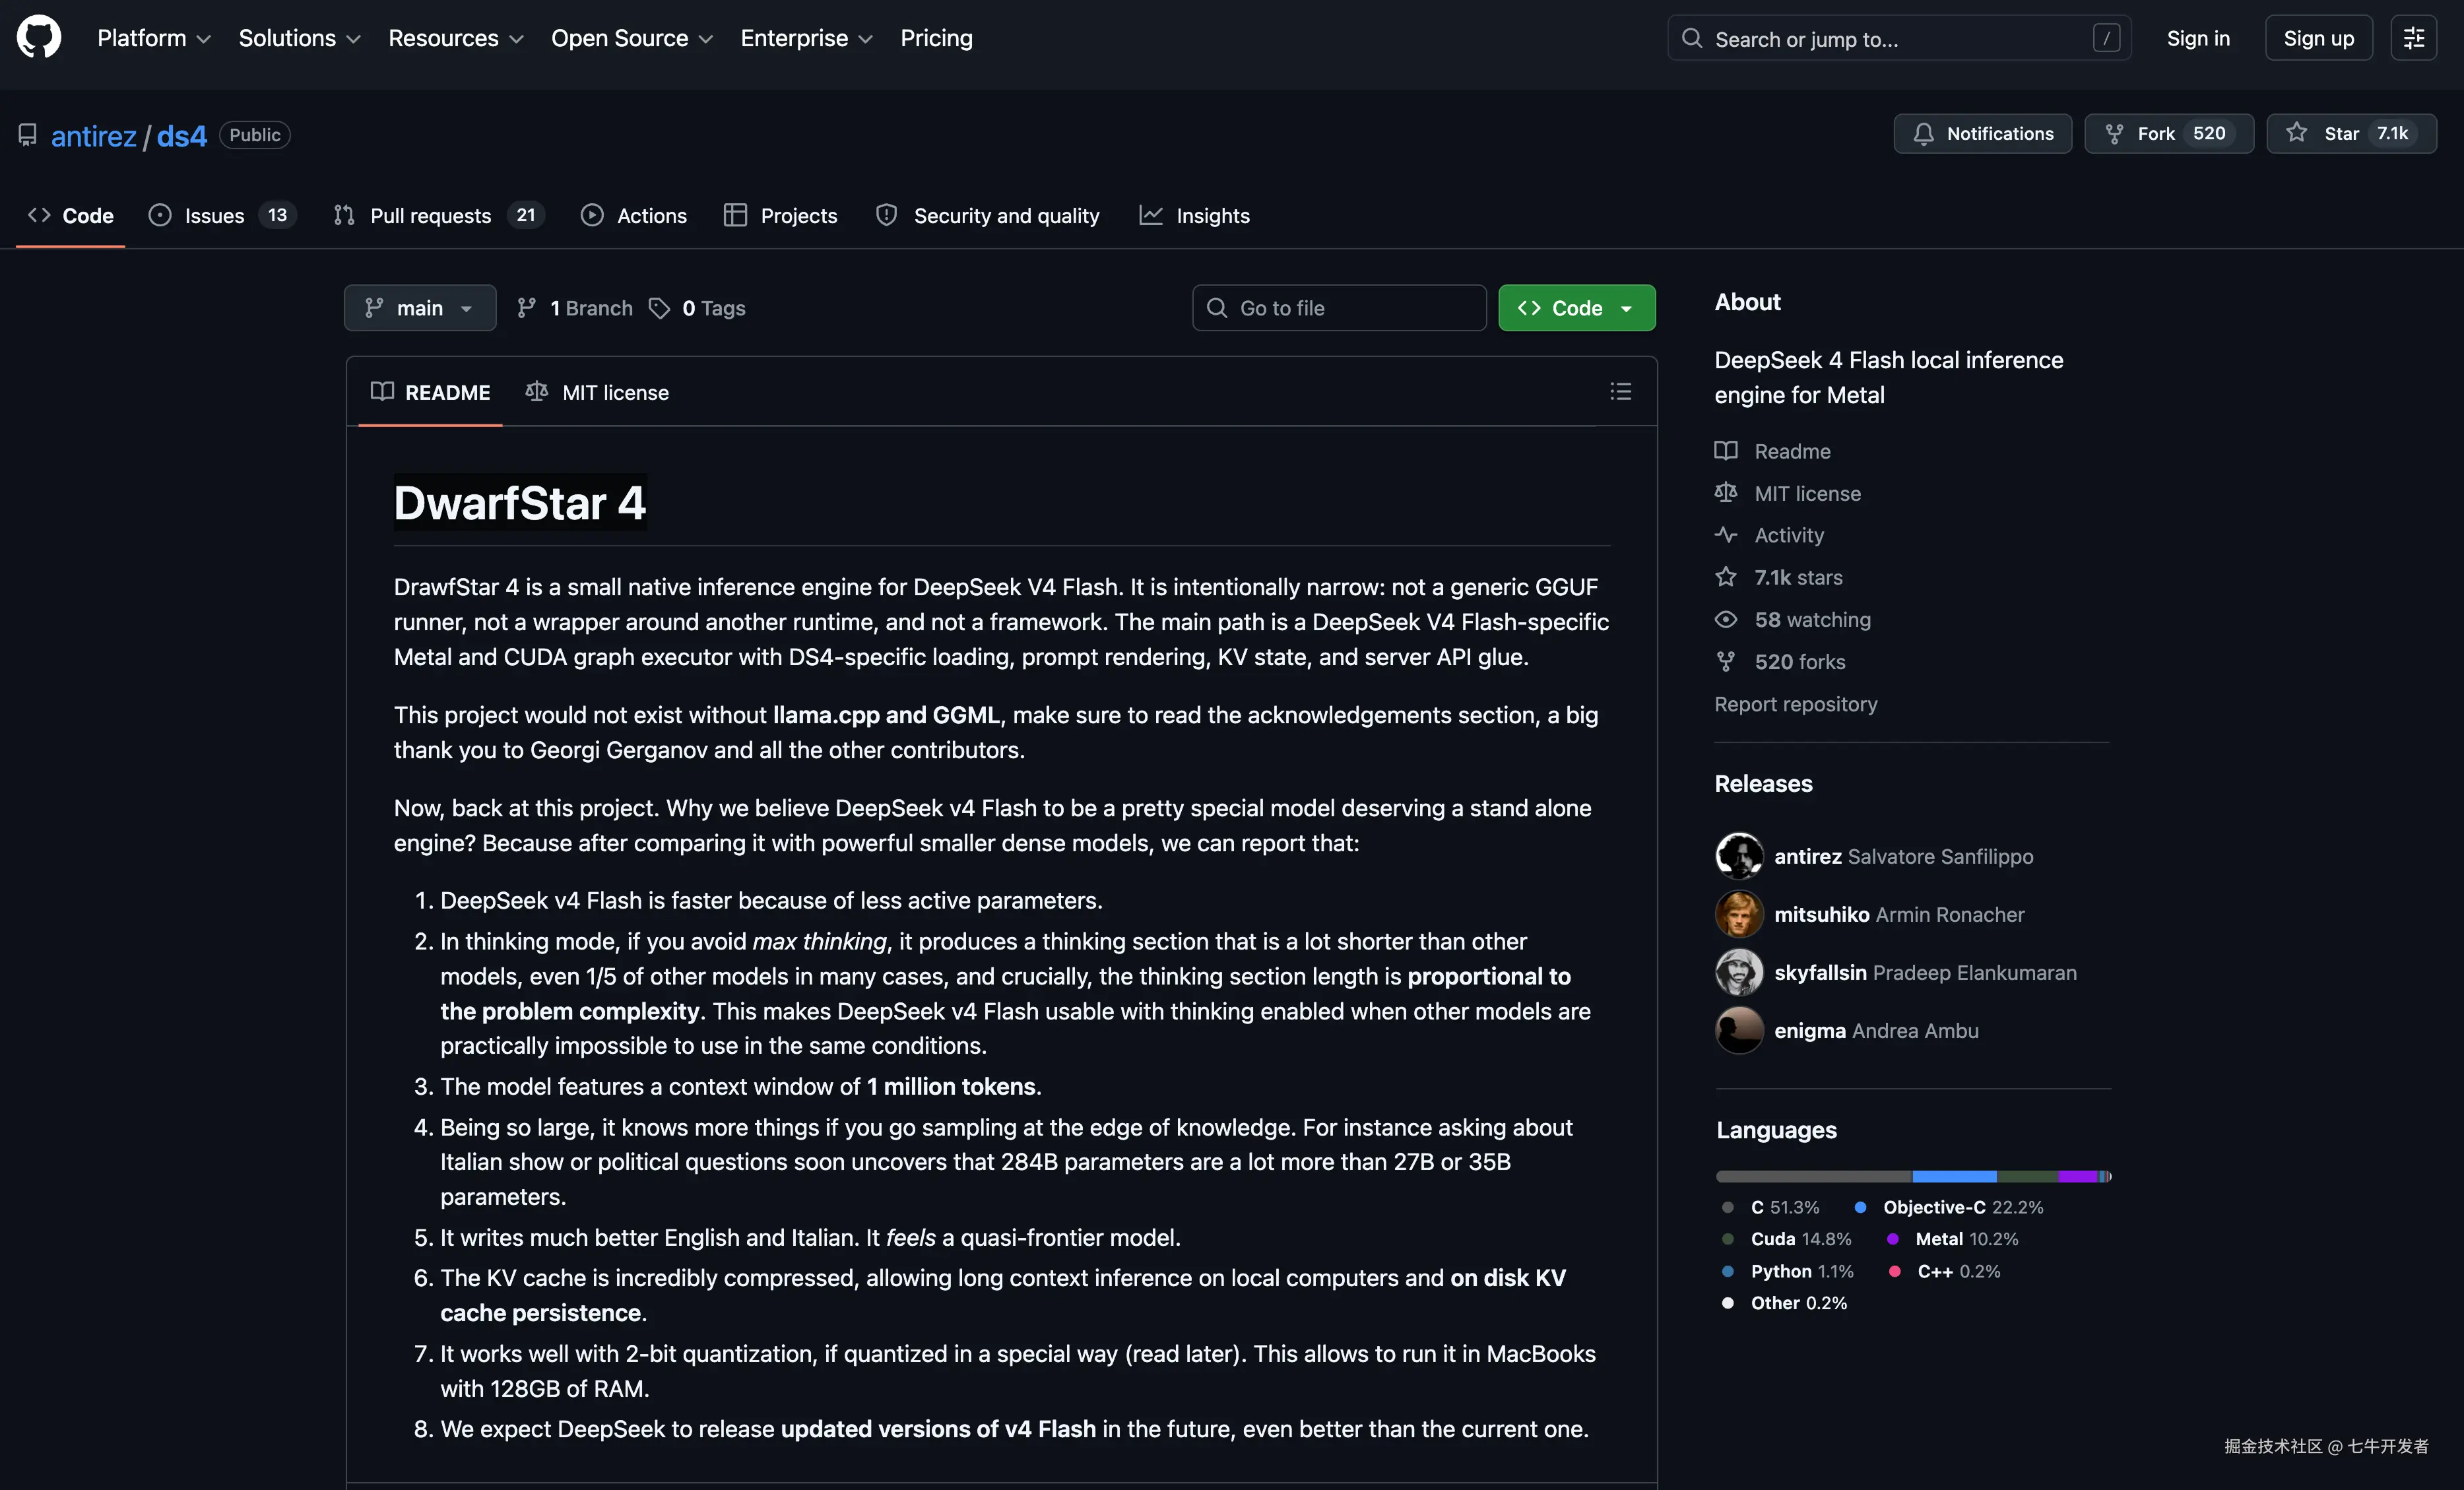Open the green Code dropdown button
The height and width of the screenshot is (1490, 2464).
(x=1576, y=308)
